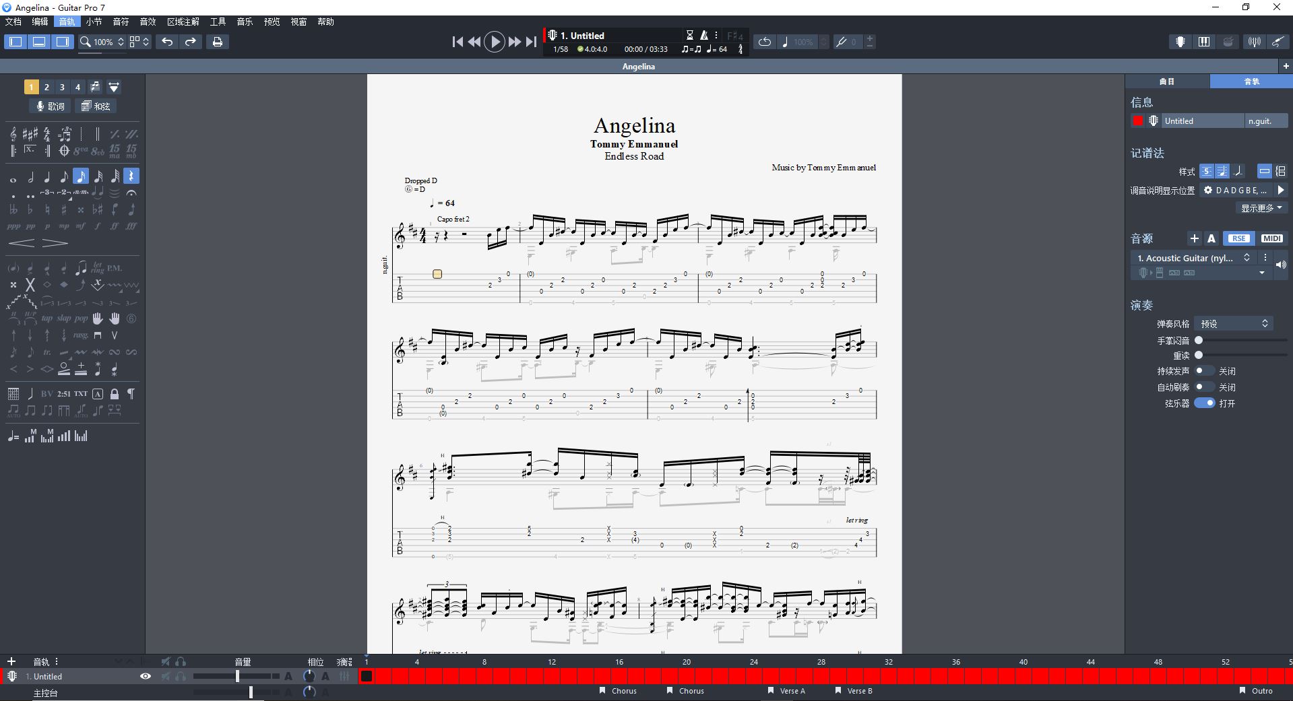Open the 和弦 chord panel

coord(96,106)
